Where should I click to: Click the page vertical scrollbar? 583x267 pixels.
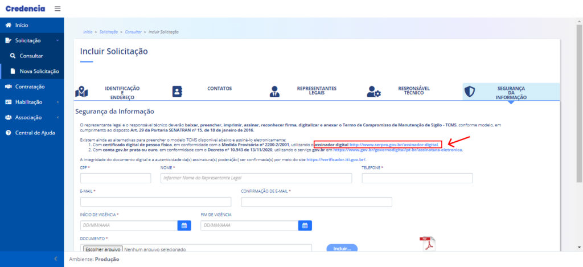pyautogui.click(x=579, y=104)
